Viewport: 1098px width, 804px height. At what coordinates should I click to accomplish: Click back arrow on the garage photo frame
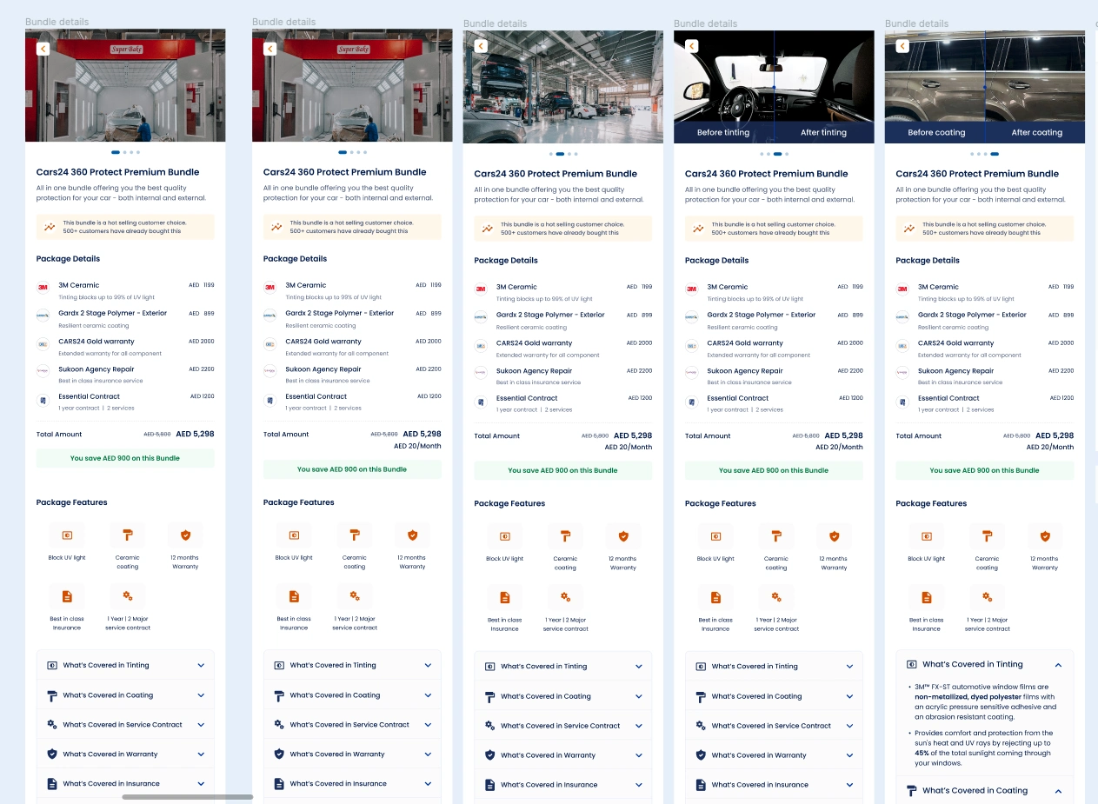481,46
